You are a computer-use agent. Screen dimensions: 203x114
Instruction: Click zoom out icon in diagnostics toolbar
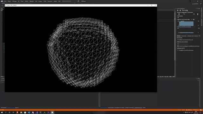(x=185, y=10)
